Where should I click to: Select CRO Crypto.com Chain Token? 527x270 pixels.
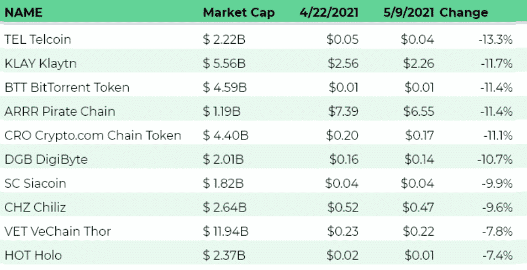tap(92, 136)
